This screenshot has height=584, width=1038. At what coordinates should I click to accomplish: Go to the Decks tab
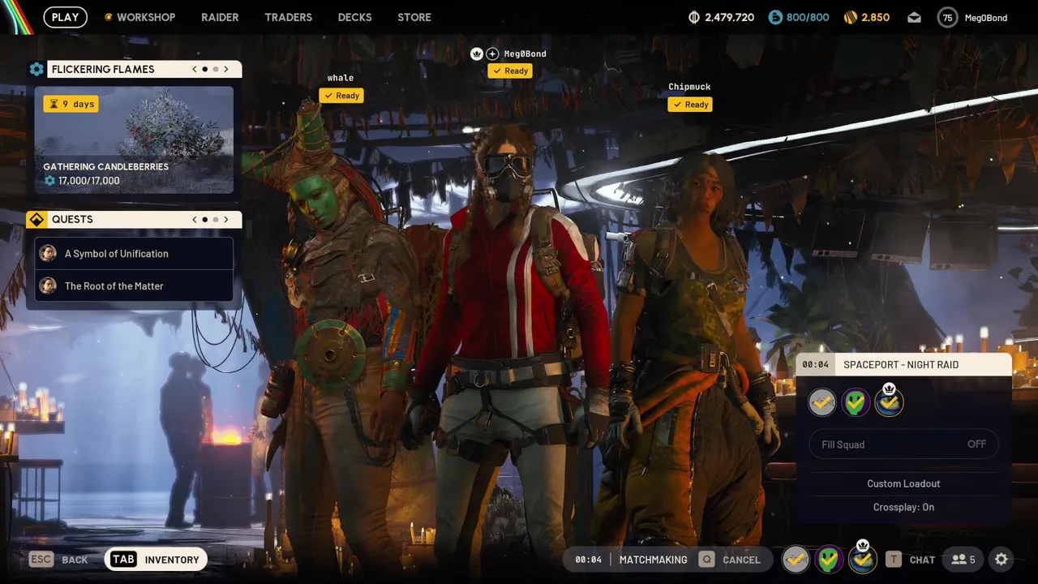tap(354, 17)
